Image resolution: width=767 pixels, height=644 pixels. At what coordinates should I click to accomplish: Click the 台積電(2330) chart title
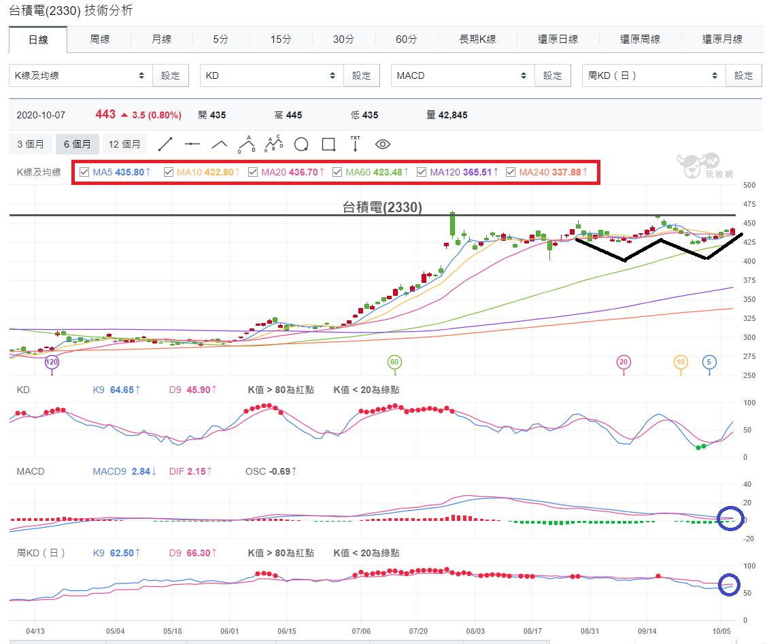click(382, 207)
